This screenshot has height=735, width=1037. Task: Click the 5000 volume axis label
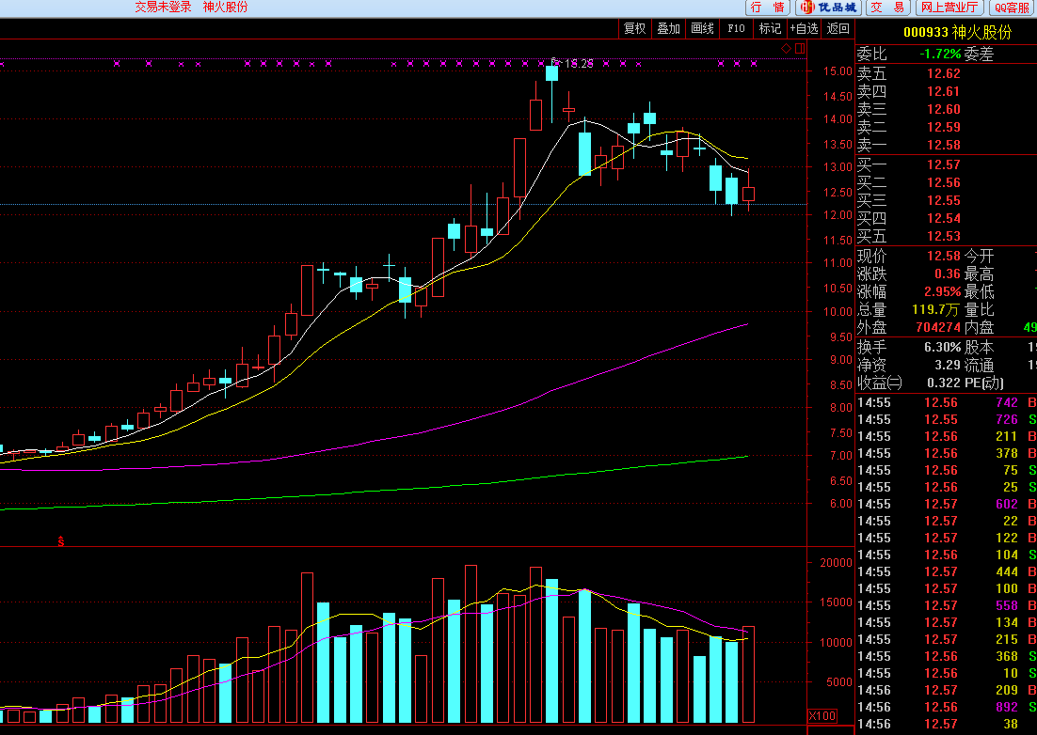[x=839, y=682]
